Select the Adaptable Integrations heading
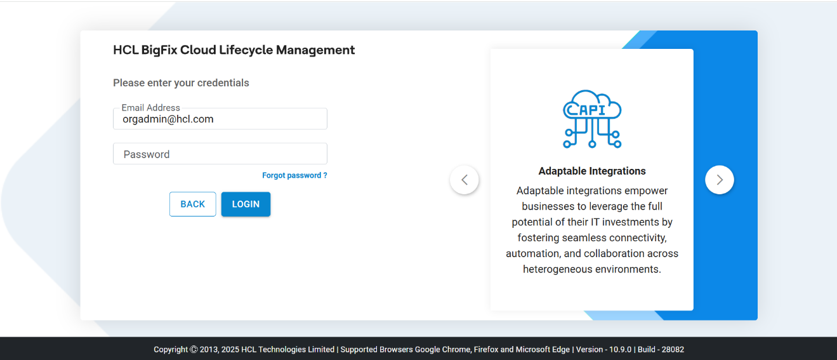Viewport: 837px width, 360px height. click(592, 171)
